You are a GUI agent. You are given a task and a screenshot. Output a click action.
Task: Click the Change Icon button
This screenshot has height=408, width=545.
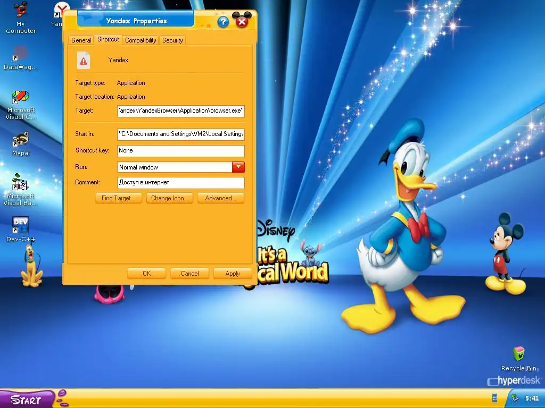click(170, 198)
